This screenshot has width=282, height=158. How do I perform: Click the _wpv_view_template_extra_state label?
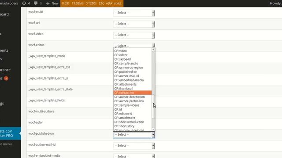(x=51, y=89)
